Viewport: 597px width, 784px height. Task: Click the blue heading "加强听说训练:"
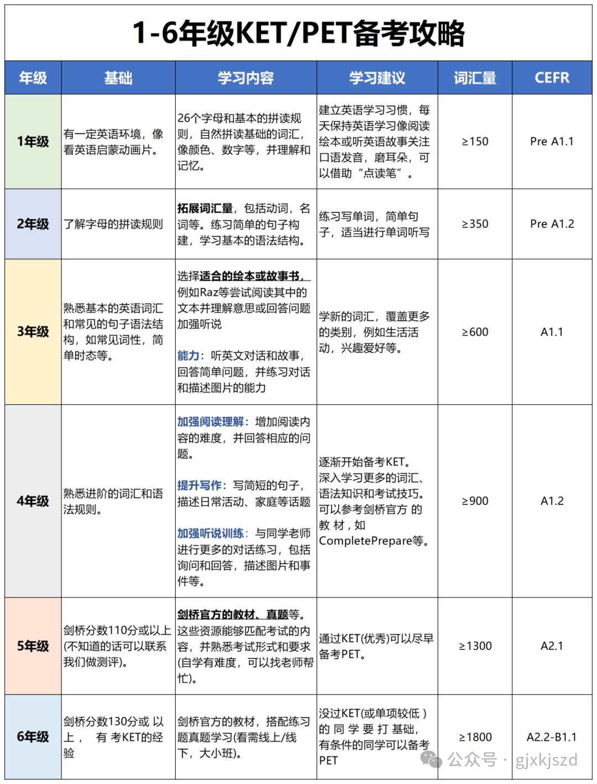[x=213, y=534]
